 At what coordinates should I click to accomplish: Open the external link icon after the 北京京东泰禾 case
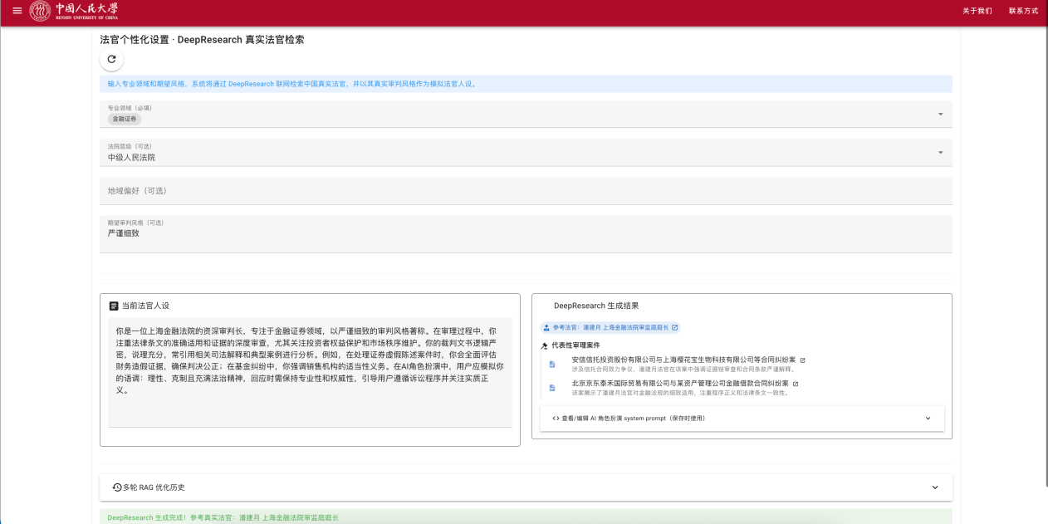796,384
